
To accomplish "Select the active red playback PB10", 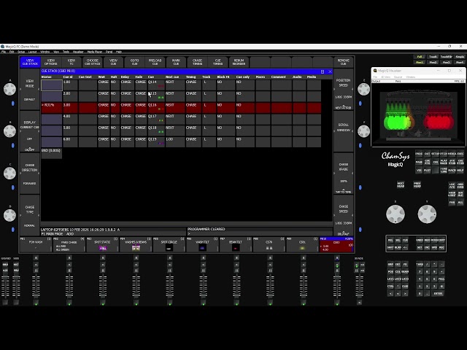I will click(336, 245).
